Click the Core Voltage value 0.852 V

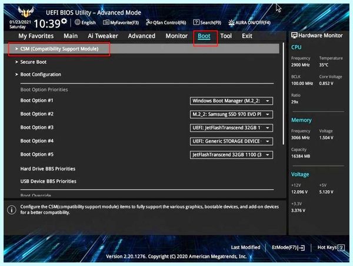click(x=326, y=83)
